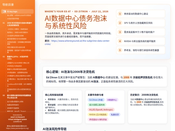Open 风险分散的幻觉与盲目乐观 entry
Viewport: 175px width, 131px height.
pyautogui.click(x=16, y=47)
